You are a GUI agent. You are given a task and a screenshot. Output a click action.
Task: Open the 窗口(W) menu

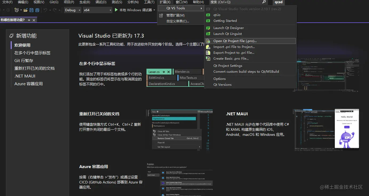click(182, 2)
